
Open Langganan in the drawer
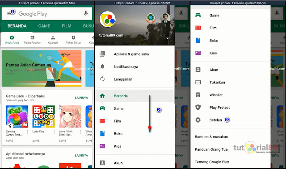(x=135, y=79)
